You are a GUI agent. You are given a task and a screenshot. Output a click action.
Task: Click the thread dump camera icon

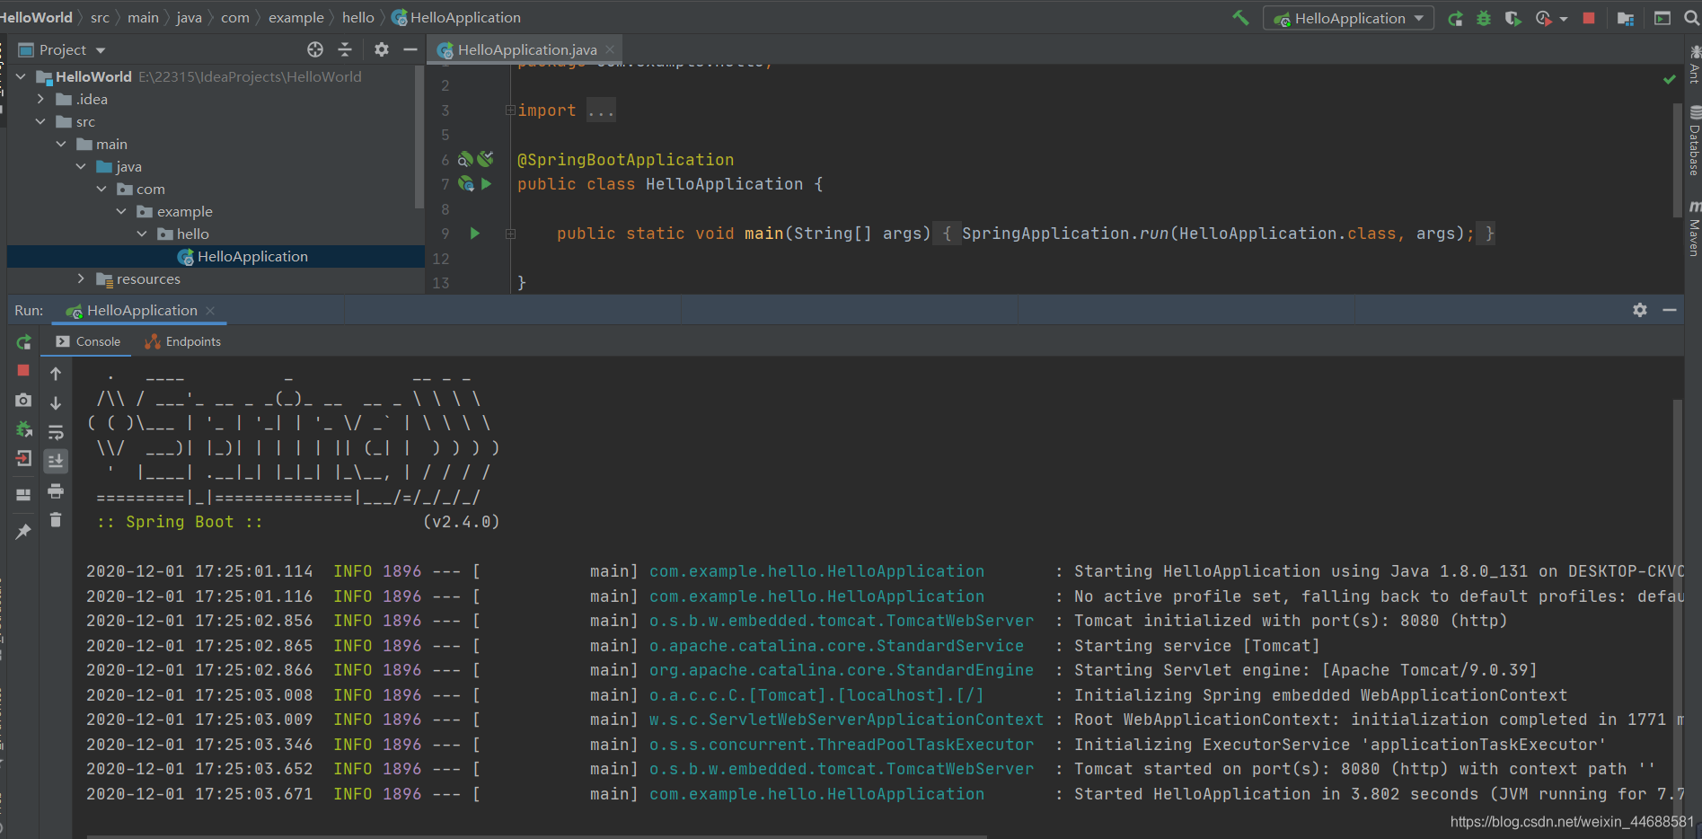point(23,400)
